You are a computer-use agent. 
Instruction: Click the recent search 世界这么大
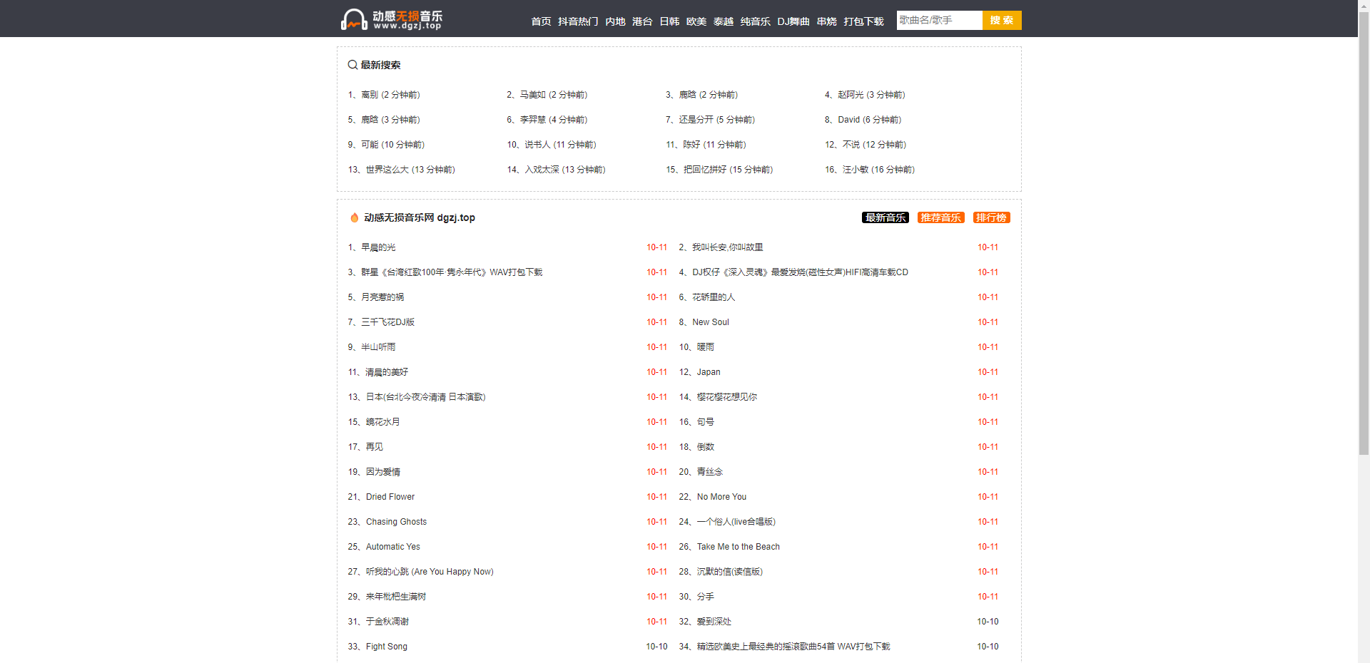387,170
